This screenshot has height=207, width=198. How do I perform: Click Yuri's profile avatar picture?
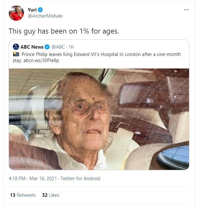16,13
